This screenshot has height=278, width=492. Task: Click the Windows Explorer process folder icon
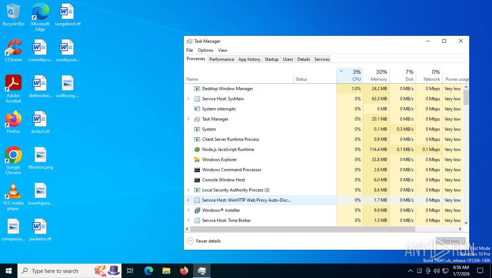[x=197, y=160]
